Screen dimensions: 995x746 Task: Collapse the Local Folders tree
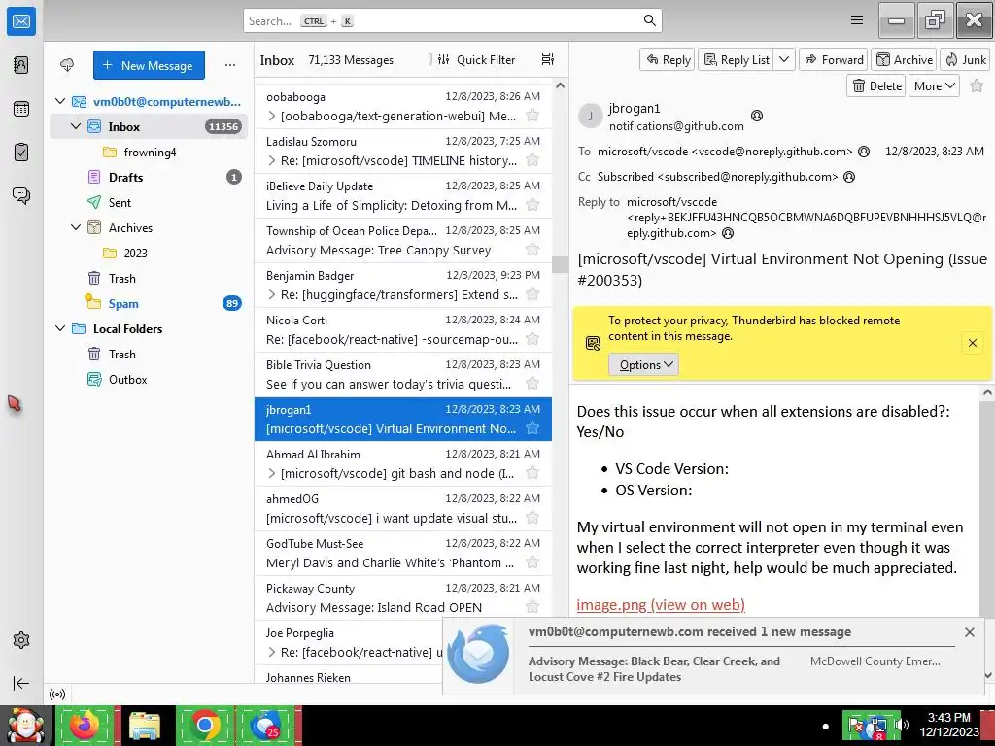tap(60, 328)
